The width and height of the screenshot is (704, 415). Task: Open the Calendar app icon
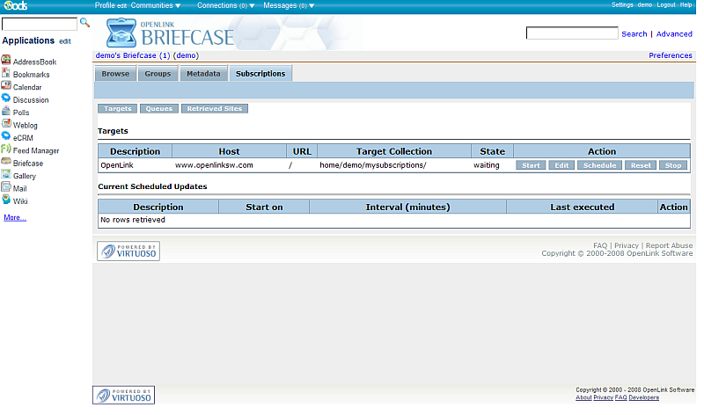coord(6,87)
